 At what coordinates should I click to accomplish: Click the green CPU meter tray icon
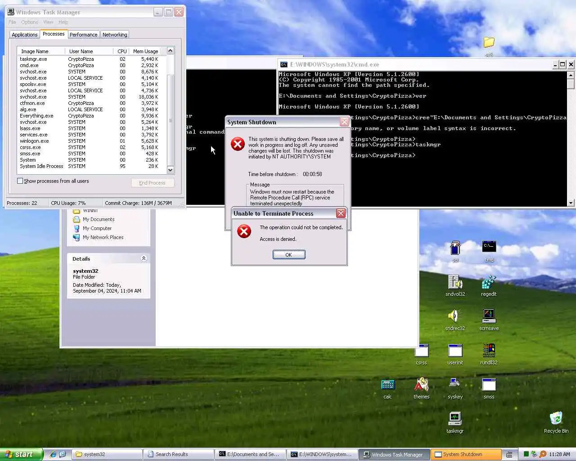[x=526, y=454]
